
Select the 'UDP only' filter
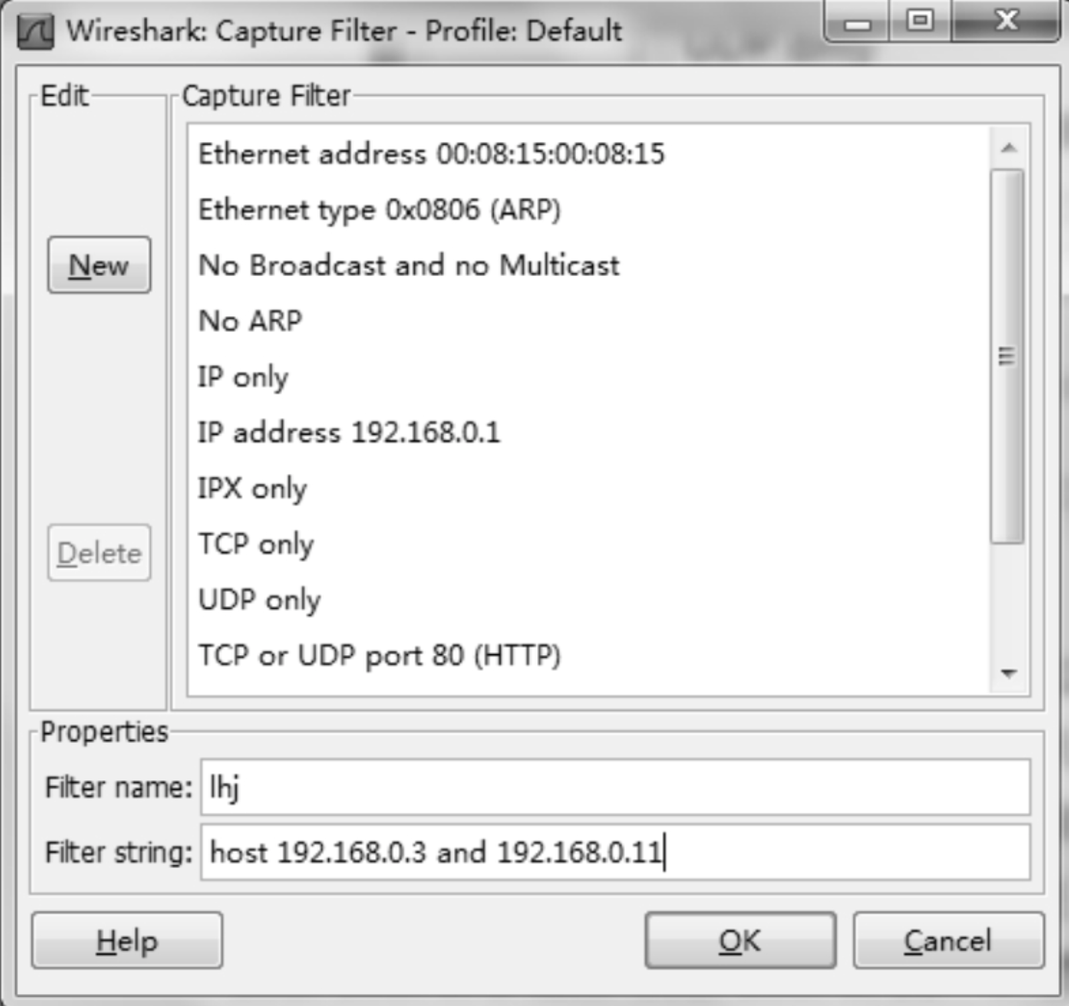coord(588,599)
